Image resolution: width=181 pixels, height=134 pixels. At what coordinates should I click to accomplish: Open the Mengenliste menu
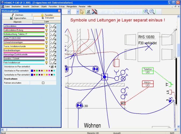pyautogui.click(x=72, y=7)
